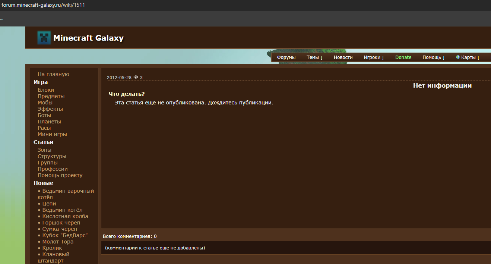Open the Планеты wiki section
This screenshot has height=264, width=491.
pyautogui.click(x=49, y=122)
